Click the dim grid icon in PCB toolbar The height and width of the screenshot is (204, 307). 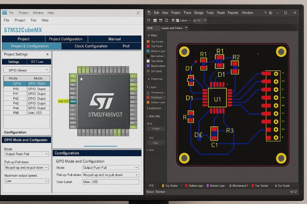point(166,20)
